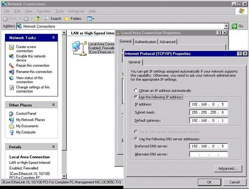The height and width of the screenshot is (189, 249).
Task: Select Use the following DNS server addresses
Action: (x=136, y=139)
